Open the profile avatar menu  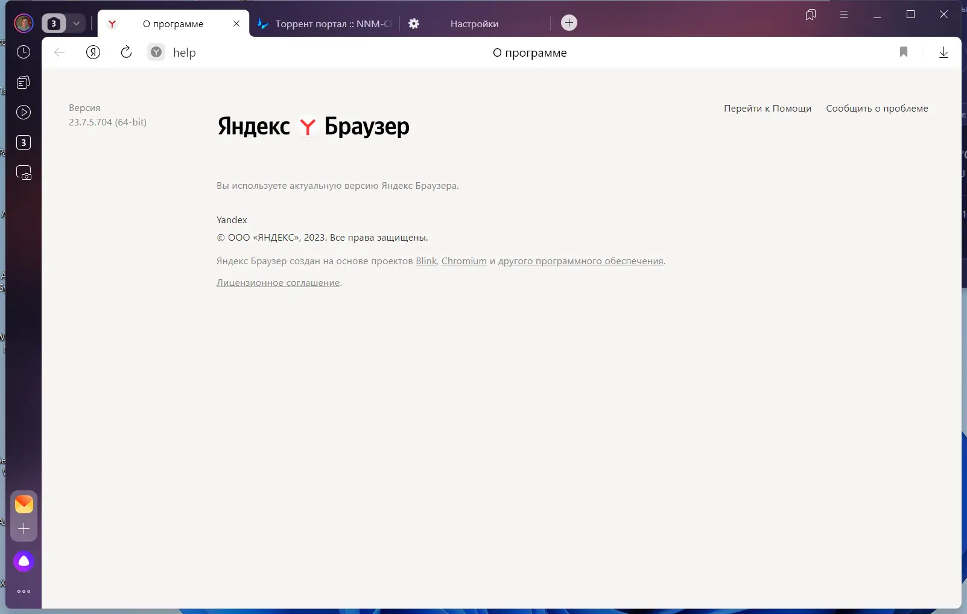pos(24,24)
